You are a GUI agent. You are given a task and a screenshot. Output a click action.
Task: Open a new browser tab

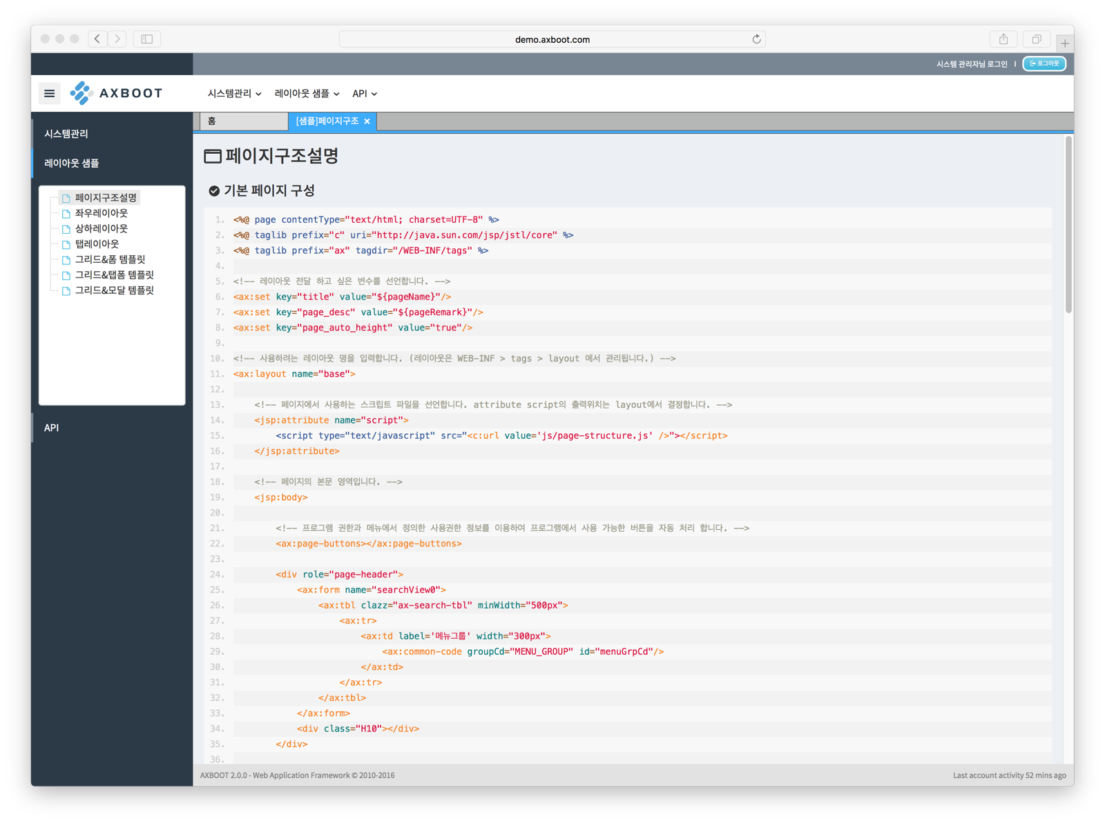tap(1065, 43)
